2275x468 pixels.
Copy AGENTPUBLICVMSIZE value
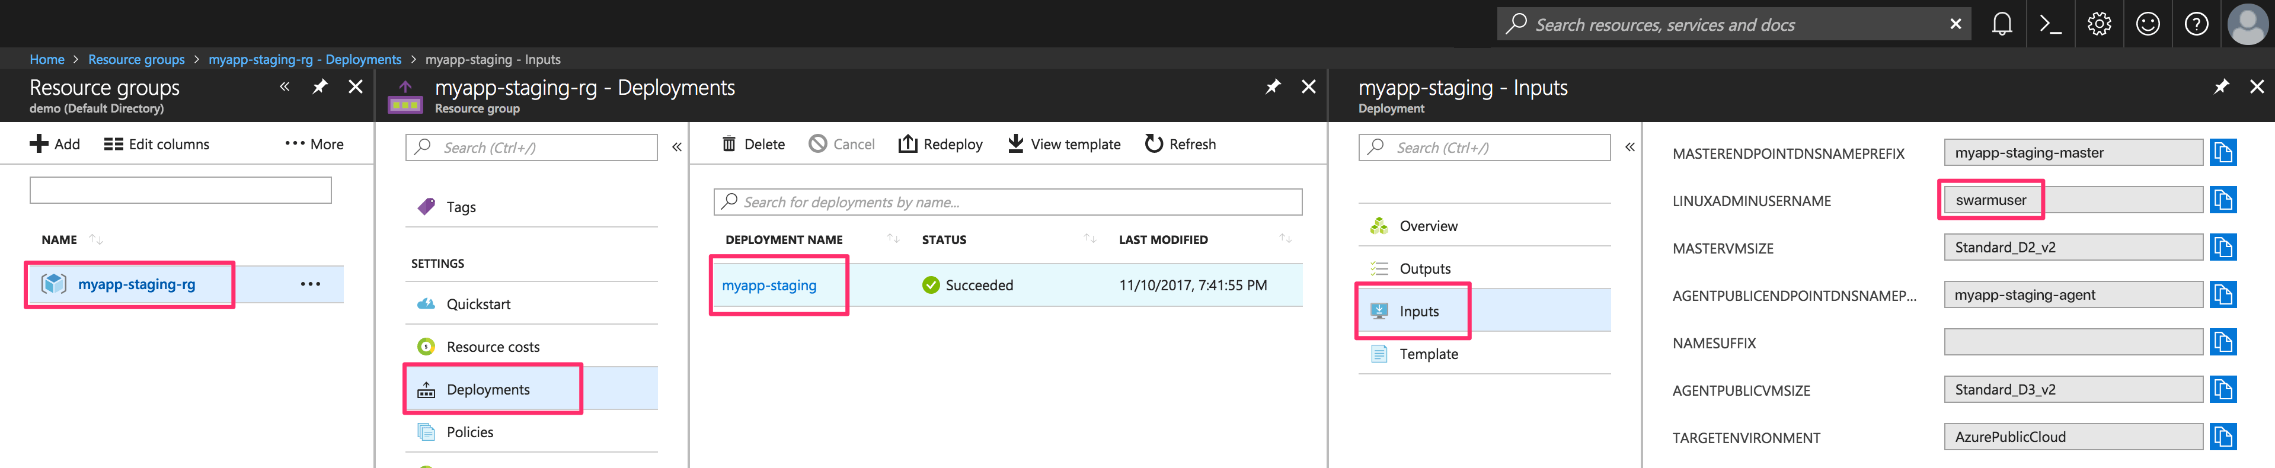(2223, 389)
